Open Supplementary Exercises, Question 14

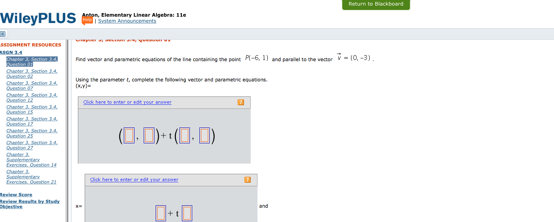(x=31, y=160)
